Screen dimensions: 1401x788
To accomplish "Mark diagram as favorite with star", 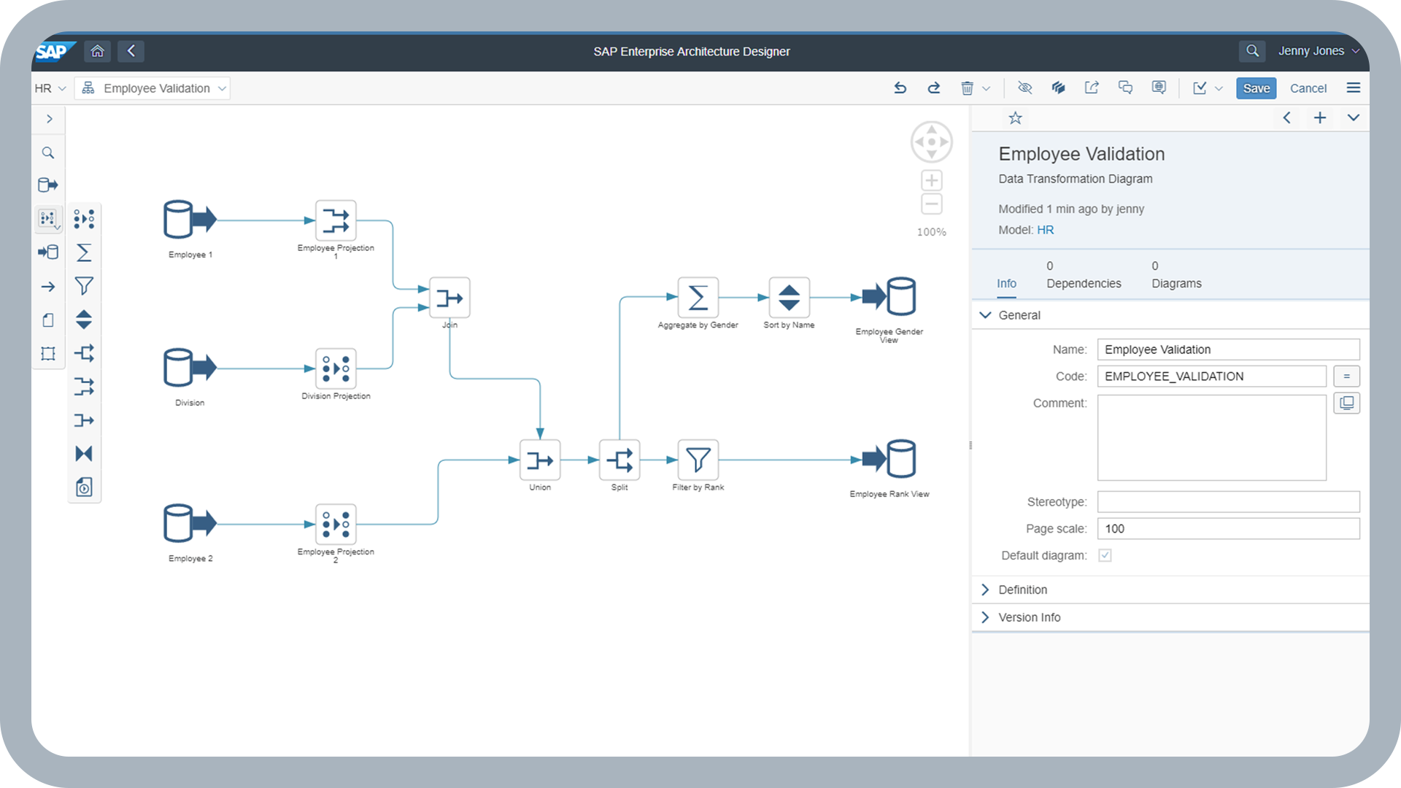I will coord(1015,118).
